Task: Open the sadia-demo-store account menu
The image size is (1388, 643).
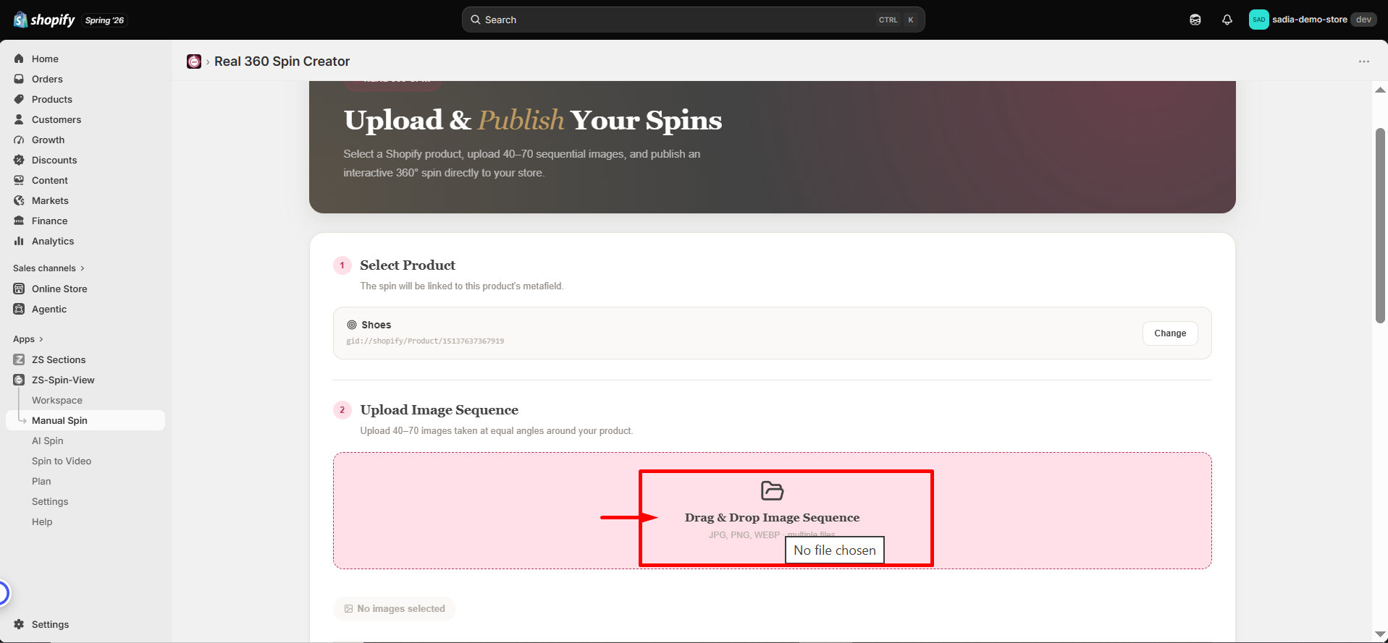Action: pyautogui.click(x=1311, y=20)
